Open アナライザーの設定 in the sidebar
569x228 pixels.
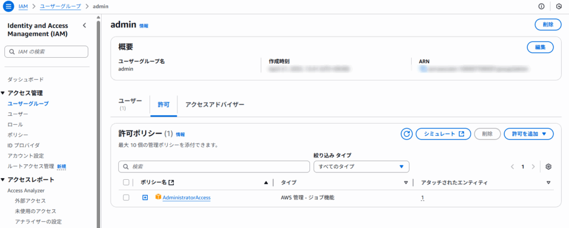[38, 221]
